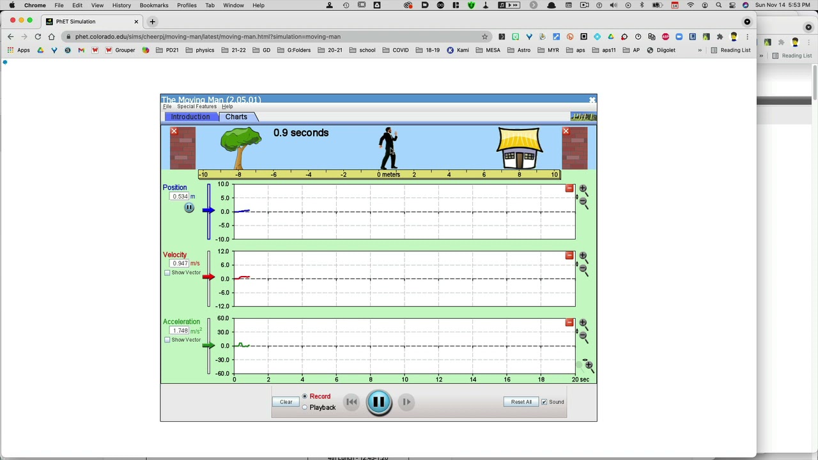Go back in Chrome
The height and width of the screenshot is (460, 818).
[10, 36]
